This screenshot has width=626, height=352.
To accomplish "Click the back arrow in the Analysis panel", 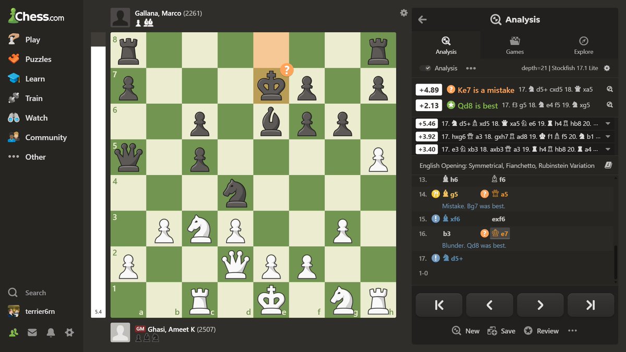I will (x=422, y=19).
